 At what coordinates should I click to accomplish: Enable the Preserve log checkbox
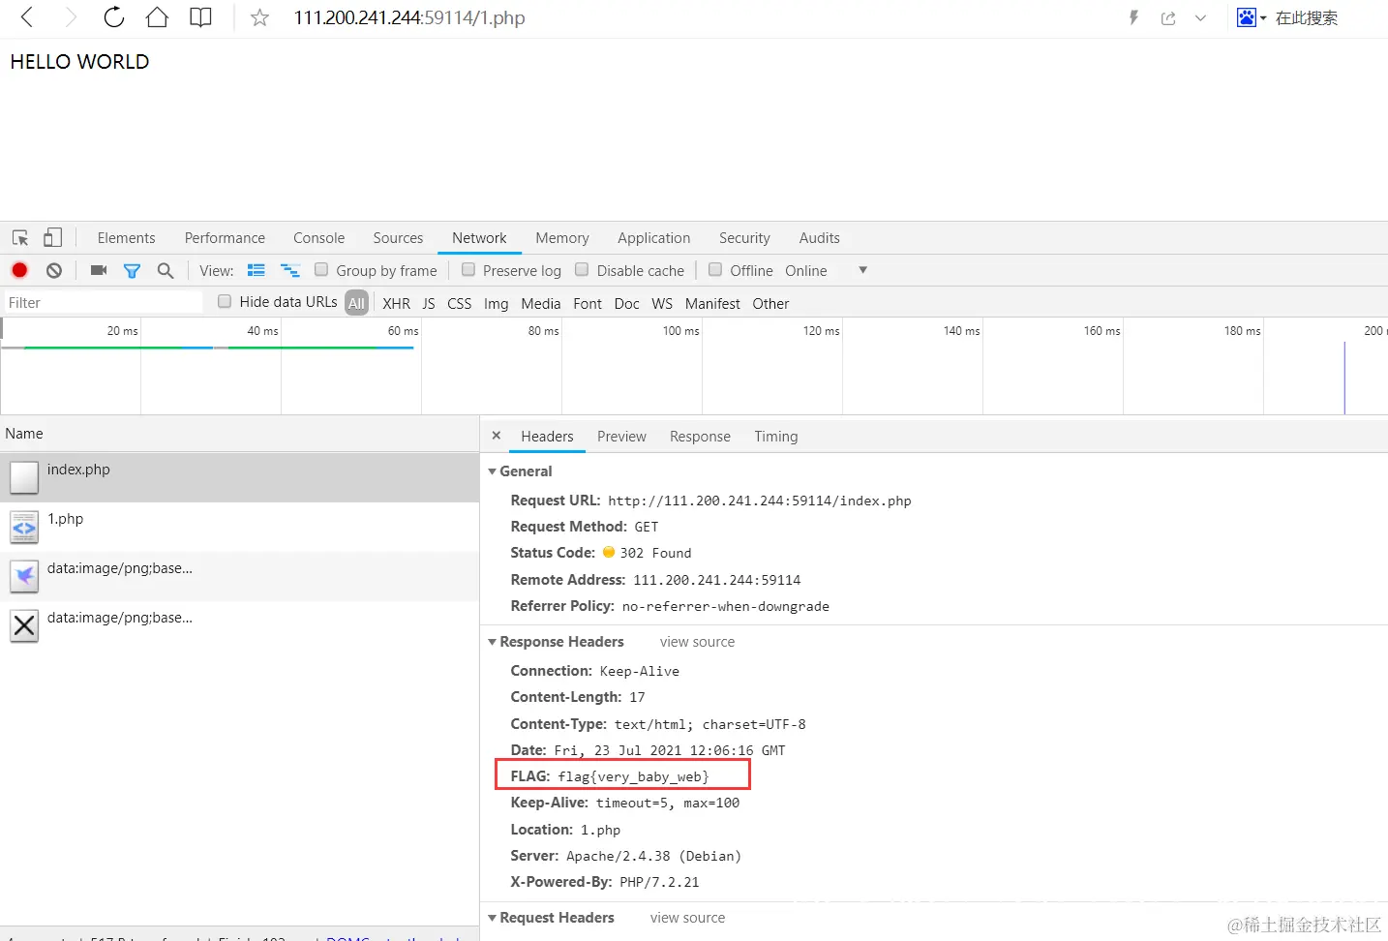(468, 270)
